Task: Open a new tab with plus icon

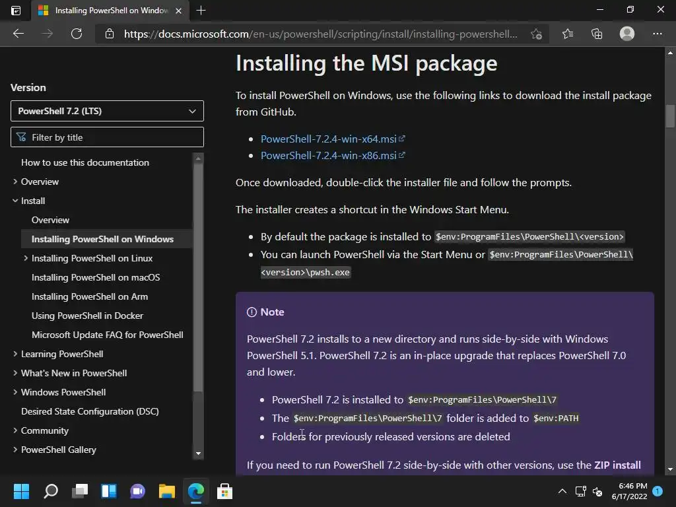Action: tap(201, 11)
